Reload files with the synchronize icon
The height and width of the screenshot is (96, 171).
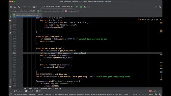[x=19, y=7]
